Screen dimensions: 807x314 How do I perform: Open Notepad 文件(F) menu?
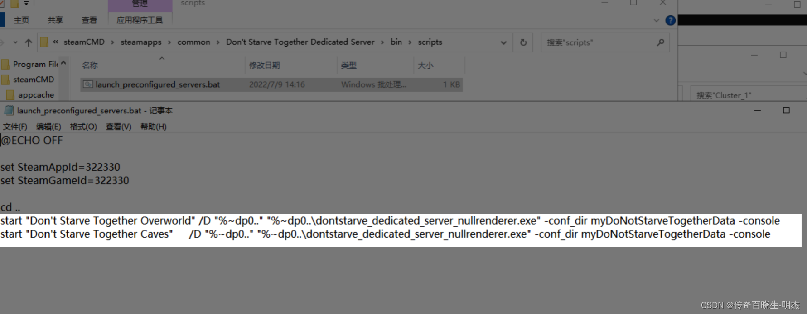(x=15, y=127)
